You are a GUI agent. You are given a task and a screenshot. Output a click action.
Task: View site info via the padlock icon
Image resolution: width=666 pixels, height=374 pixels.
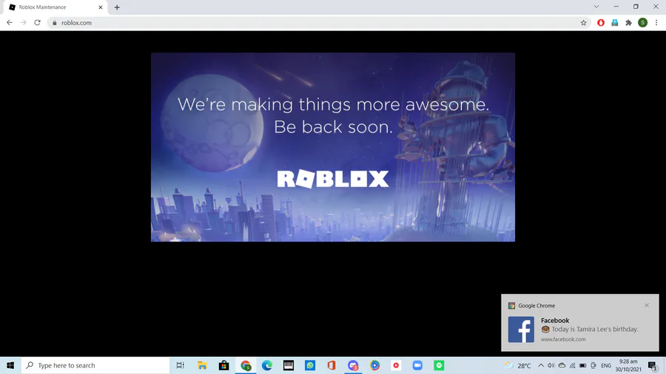pyautogui.click(x=54, y=23)
